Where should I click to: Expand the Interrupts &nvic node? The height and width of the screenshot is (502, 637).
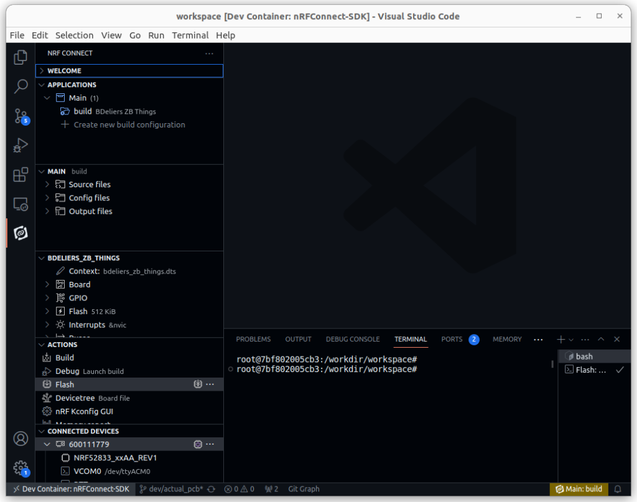click(x=47, y=325)
